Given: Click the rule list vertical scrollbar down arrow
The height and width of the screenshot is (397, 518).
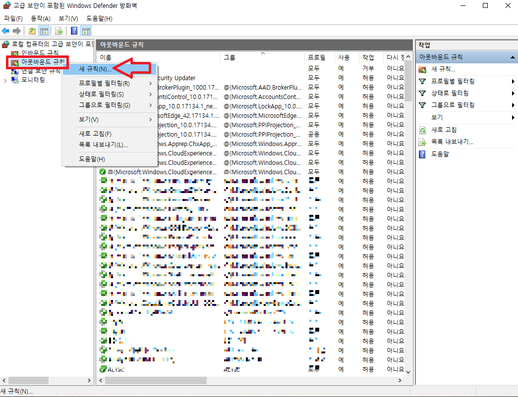Looking at the screenshot, I should [x=408, y=372].
